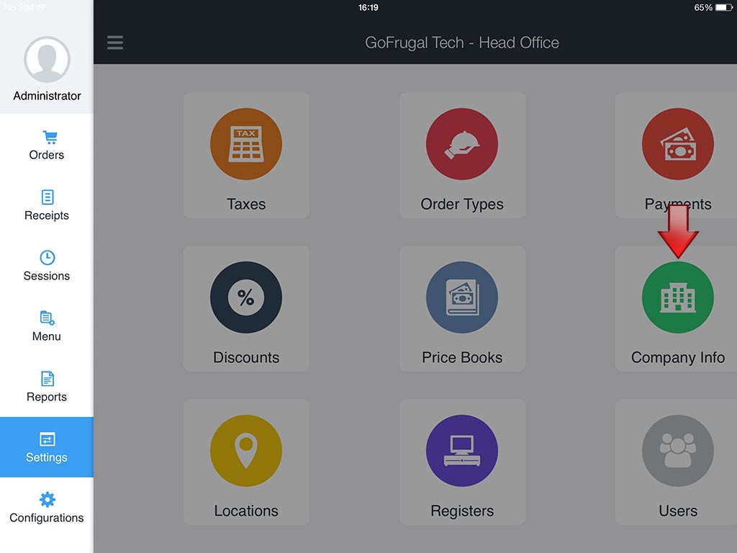Screen dimensions: 737x553
Task: View Reports from the sidebar
Action: pos(47,387)
